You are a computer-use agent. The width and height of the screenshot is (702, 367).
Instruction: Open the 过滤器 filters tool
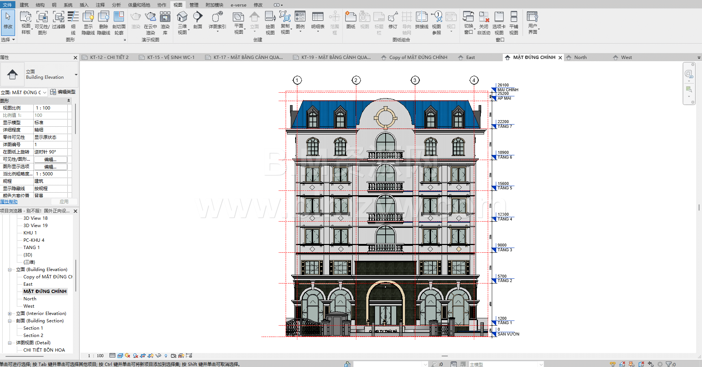pyautogui.click(x=58, y=20)
